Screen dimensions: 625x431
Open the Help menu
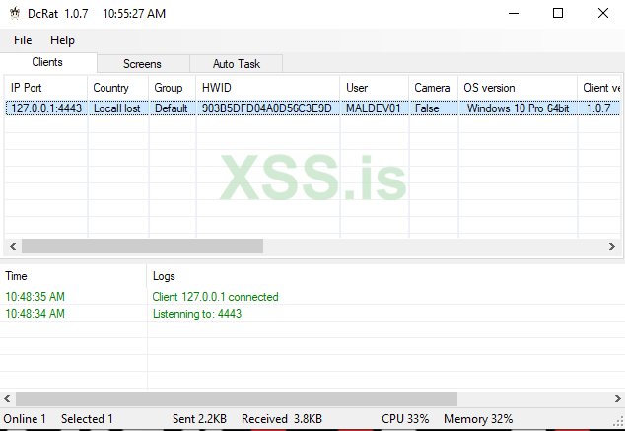(62, 40)
